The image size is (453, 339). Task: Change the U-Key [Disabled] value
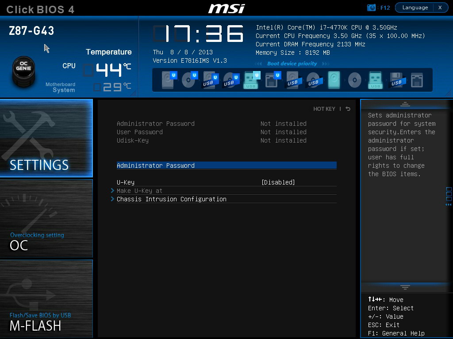(x=278, y=182)
